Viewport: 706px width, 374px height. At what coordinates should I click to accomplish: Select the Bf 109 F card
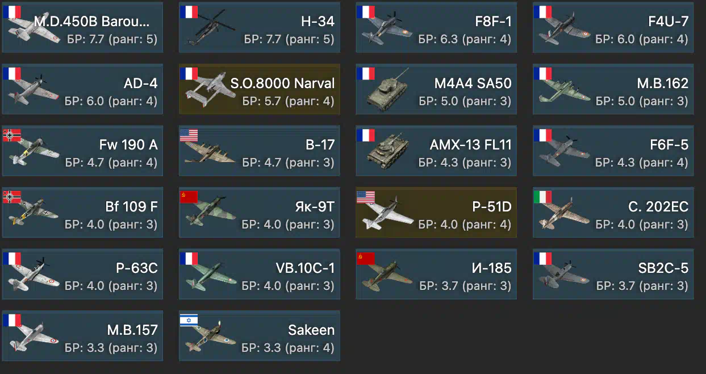click(x=82, y=212)
